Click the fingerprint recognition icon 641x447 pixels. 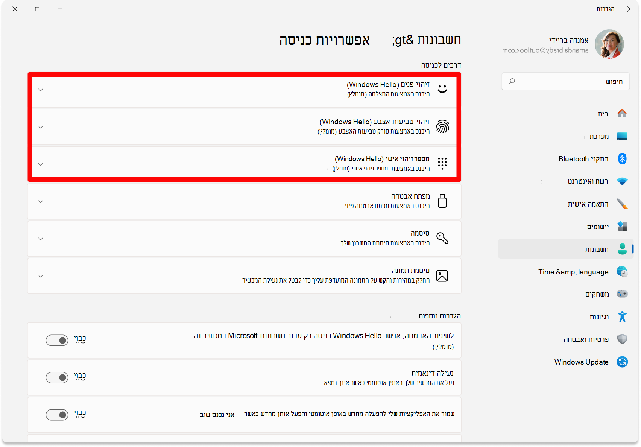[442, 126]
